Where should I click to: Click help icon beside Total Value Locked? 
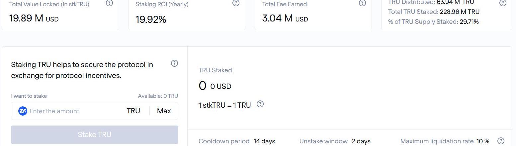click(x=109, y=3)
